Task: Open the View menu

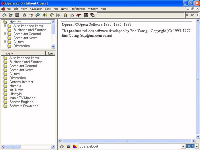Action: [24, 9]
